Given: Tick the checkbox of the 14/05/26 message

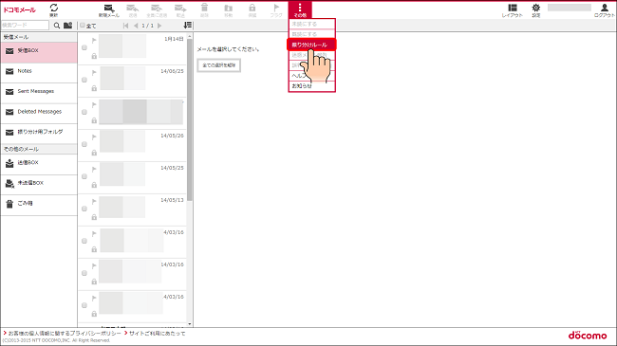Looking at the screenshot, I should coord(84,144).
